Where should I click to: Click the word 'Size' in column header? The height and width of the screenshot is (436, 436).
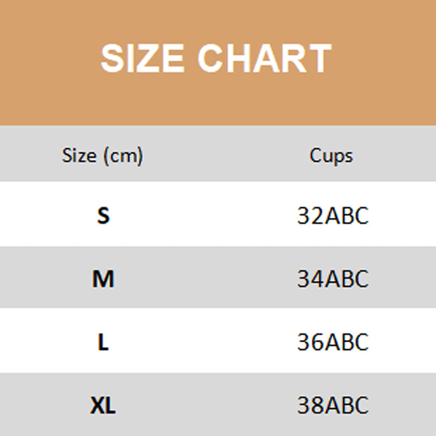(x=79, y=156)
